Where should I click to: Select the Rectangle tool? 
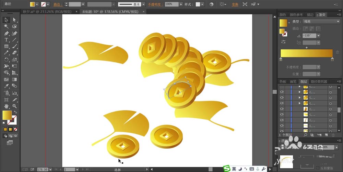click(6, 46)
